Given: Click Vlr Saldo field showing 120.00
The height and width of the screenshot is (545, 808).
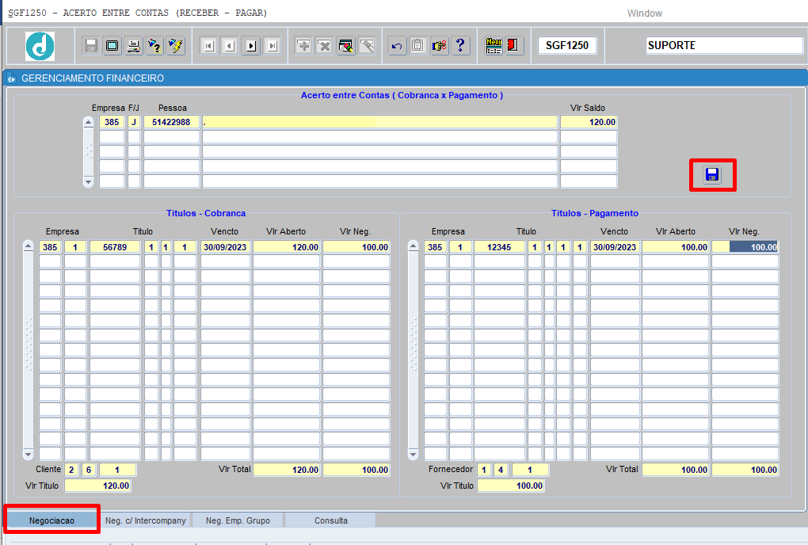Looking at the screenshot, I should click(589, 122).
